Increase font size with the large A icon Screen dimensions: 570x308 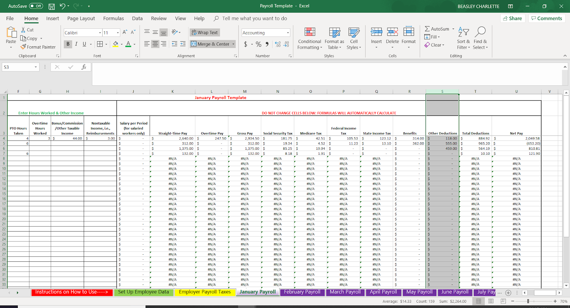click(x=125, y=32)
